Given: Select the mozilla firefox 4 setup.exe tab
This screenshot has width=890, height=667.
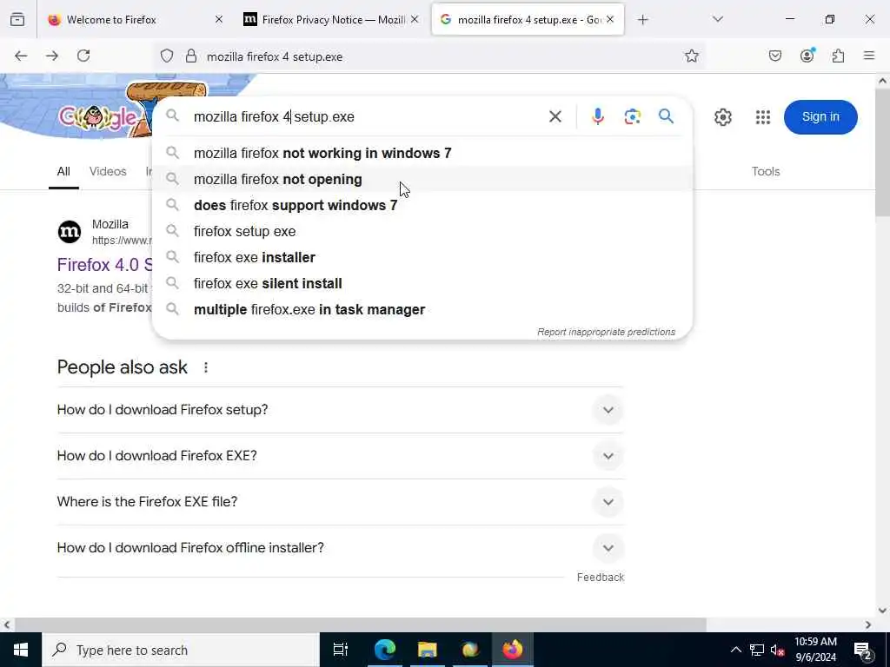Looking at the screenshot, I should (528, 19).
